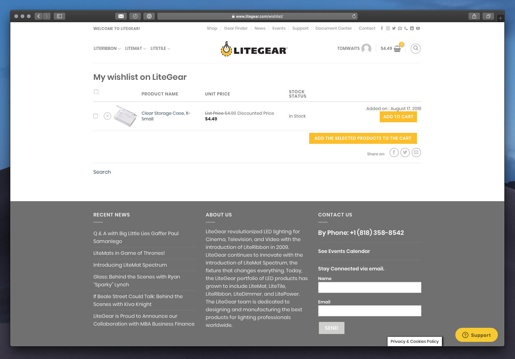The image size is (515, 359).
Task: Open Glass: Behind the Scenes article
Action: click(137, 281)
